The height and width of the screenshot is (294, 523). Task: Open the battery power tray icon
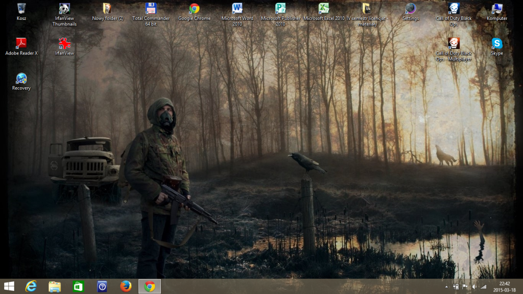[456, 287]
